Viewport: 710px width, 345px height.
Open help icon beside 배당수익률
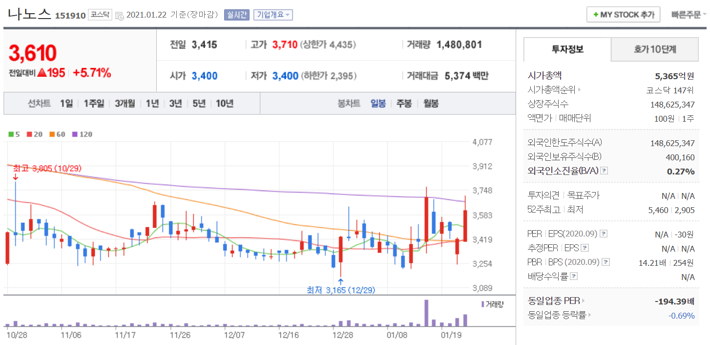tap(574, 276)
